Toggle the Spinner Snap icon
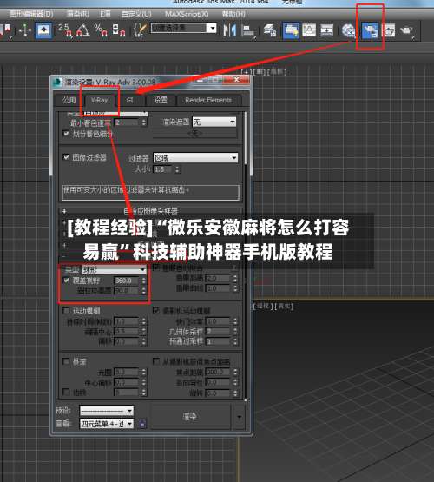 click(119, 30)
